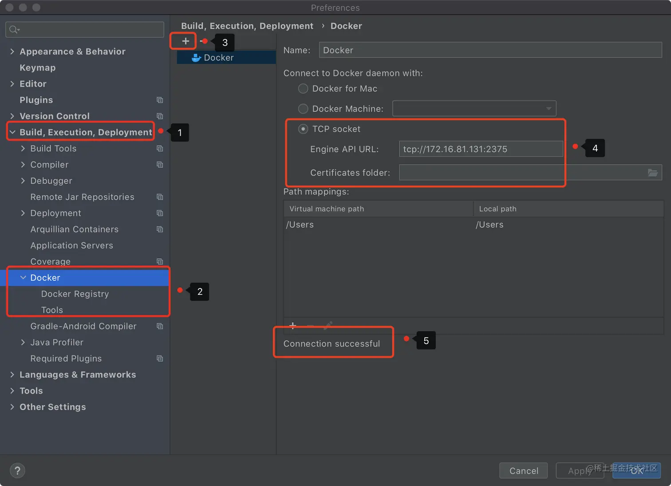Click the Docker whale icon in the list

pyautogui.click(x=196, y=58)
